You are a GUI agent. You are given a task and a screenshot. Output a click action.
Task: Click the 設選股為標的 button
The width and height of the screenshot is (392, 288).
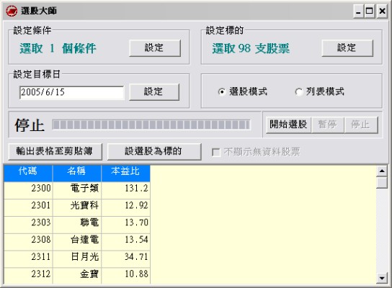[154, 151]
